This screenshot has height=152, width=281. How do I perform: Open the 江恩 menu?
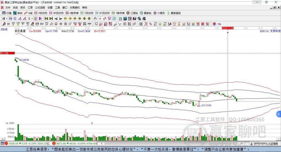tap(30, 7)
